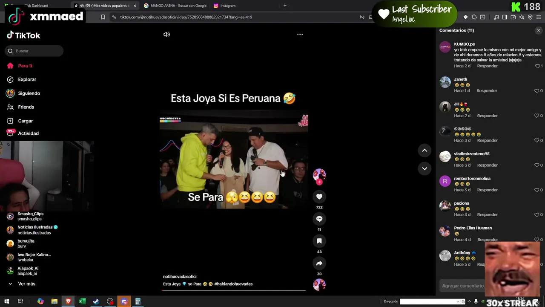
Task: Open the browser hamburger menu
Action: coord(539,17)
